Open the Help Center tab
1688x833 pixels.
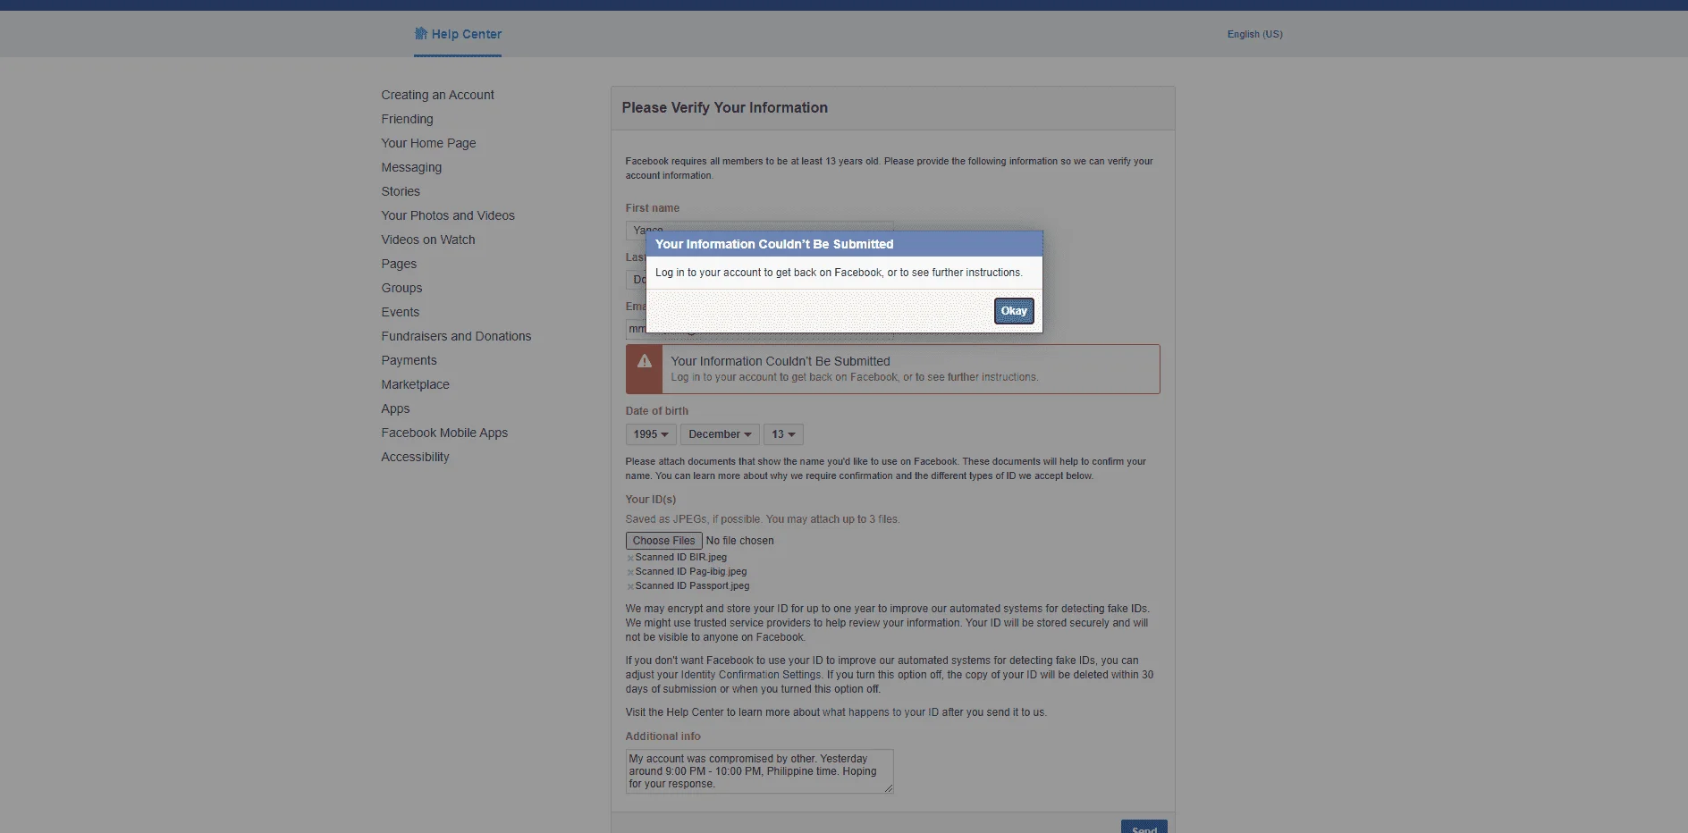458,34
